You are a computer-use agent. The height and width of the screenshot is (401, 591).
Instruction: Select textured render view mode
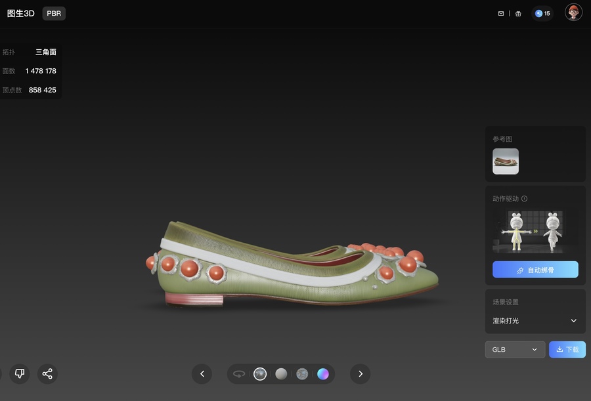click(x=260, y=374)
